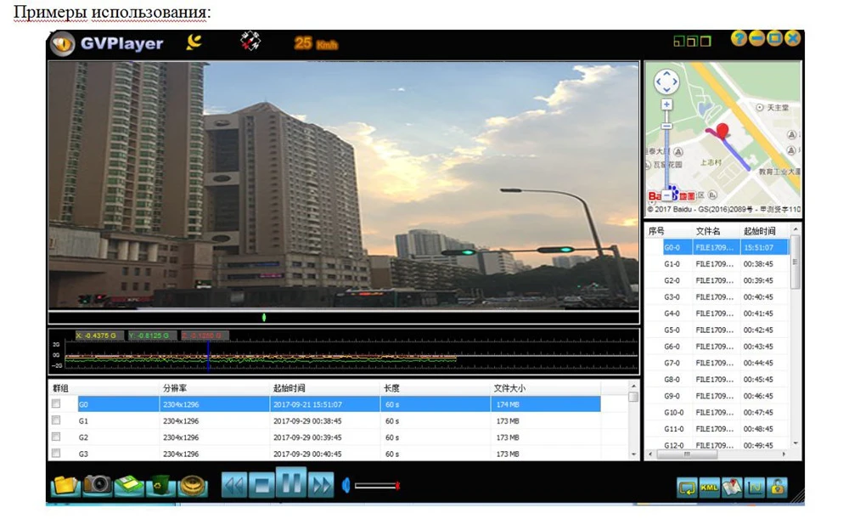Open a video with the yellow folder icon
Image resolution: width=849 pixels, height=519 pixels.
(x=65, y=485)
